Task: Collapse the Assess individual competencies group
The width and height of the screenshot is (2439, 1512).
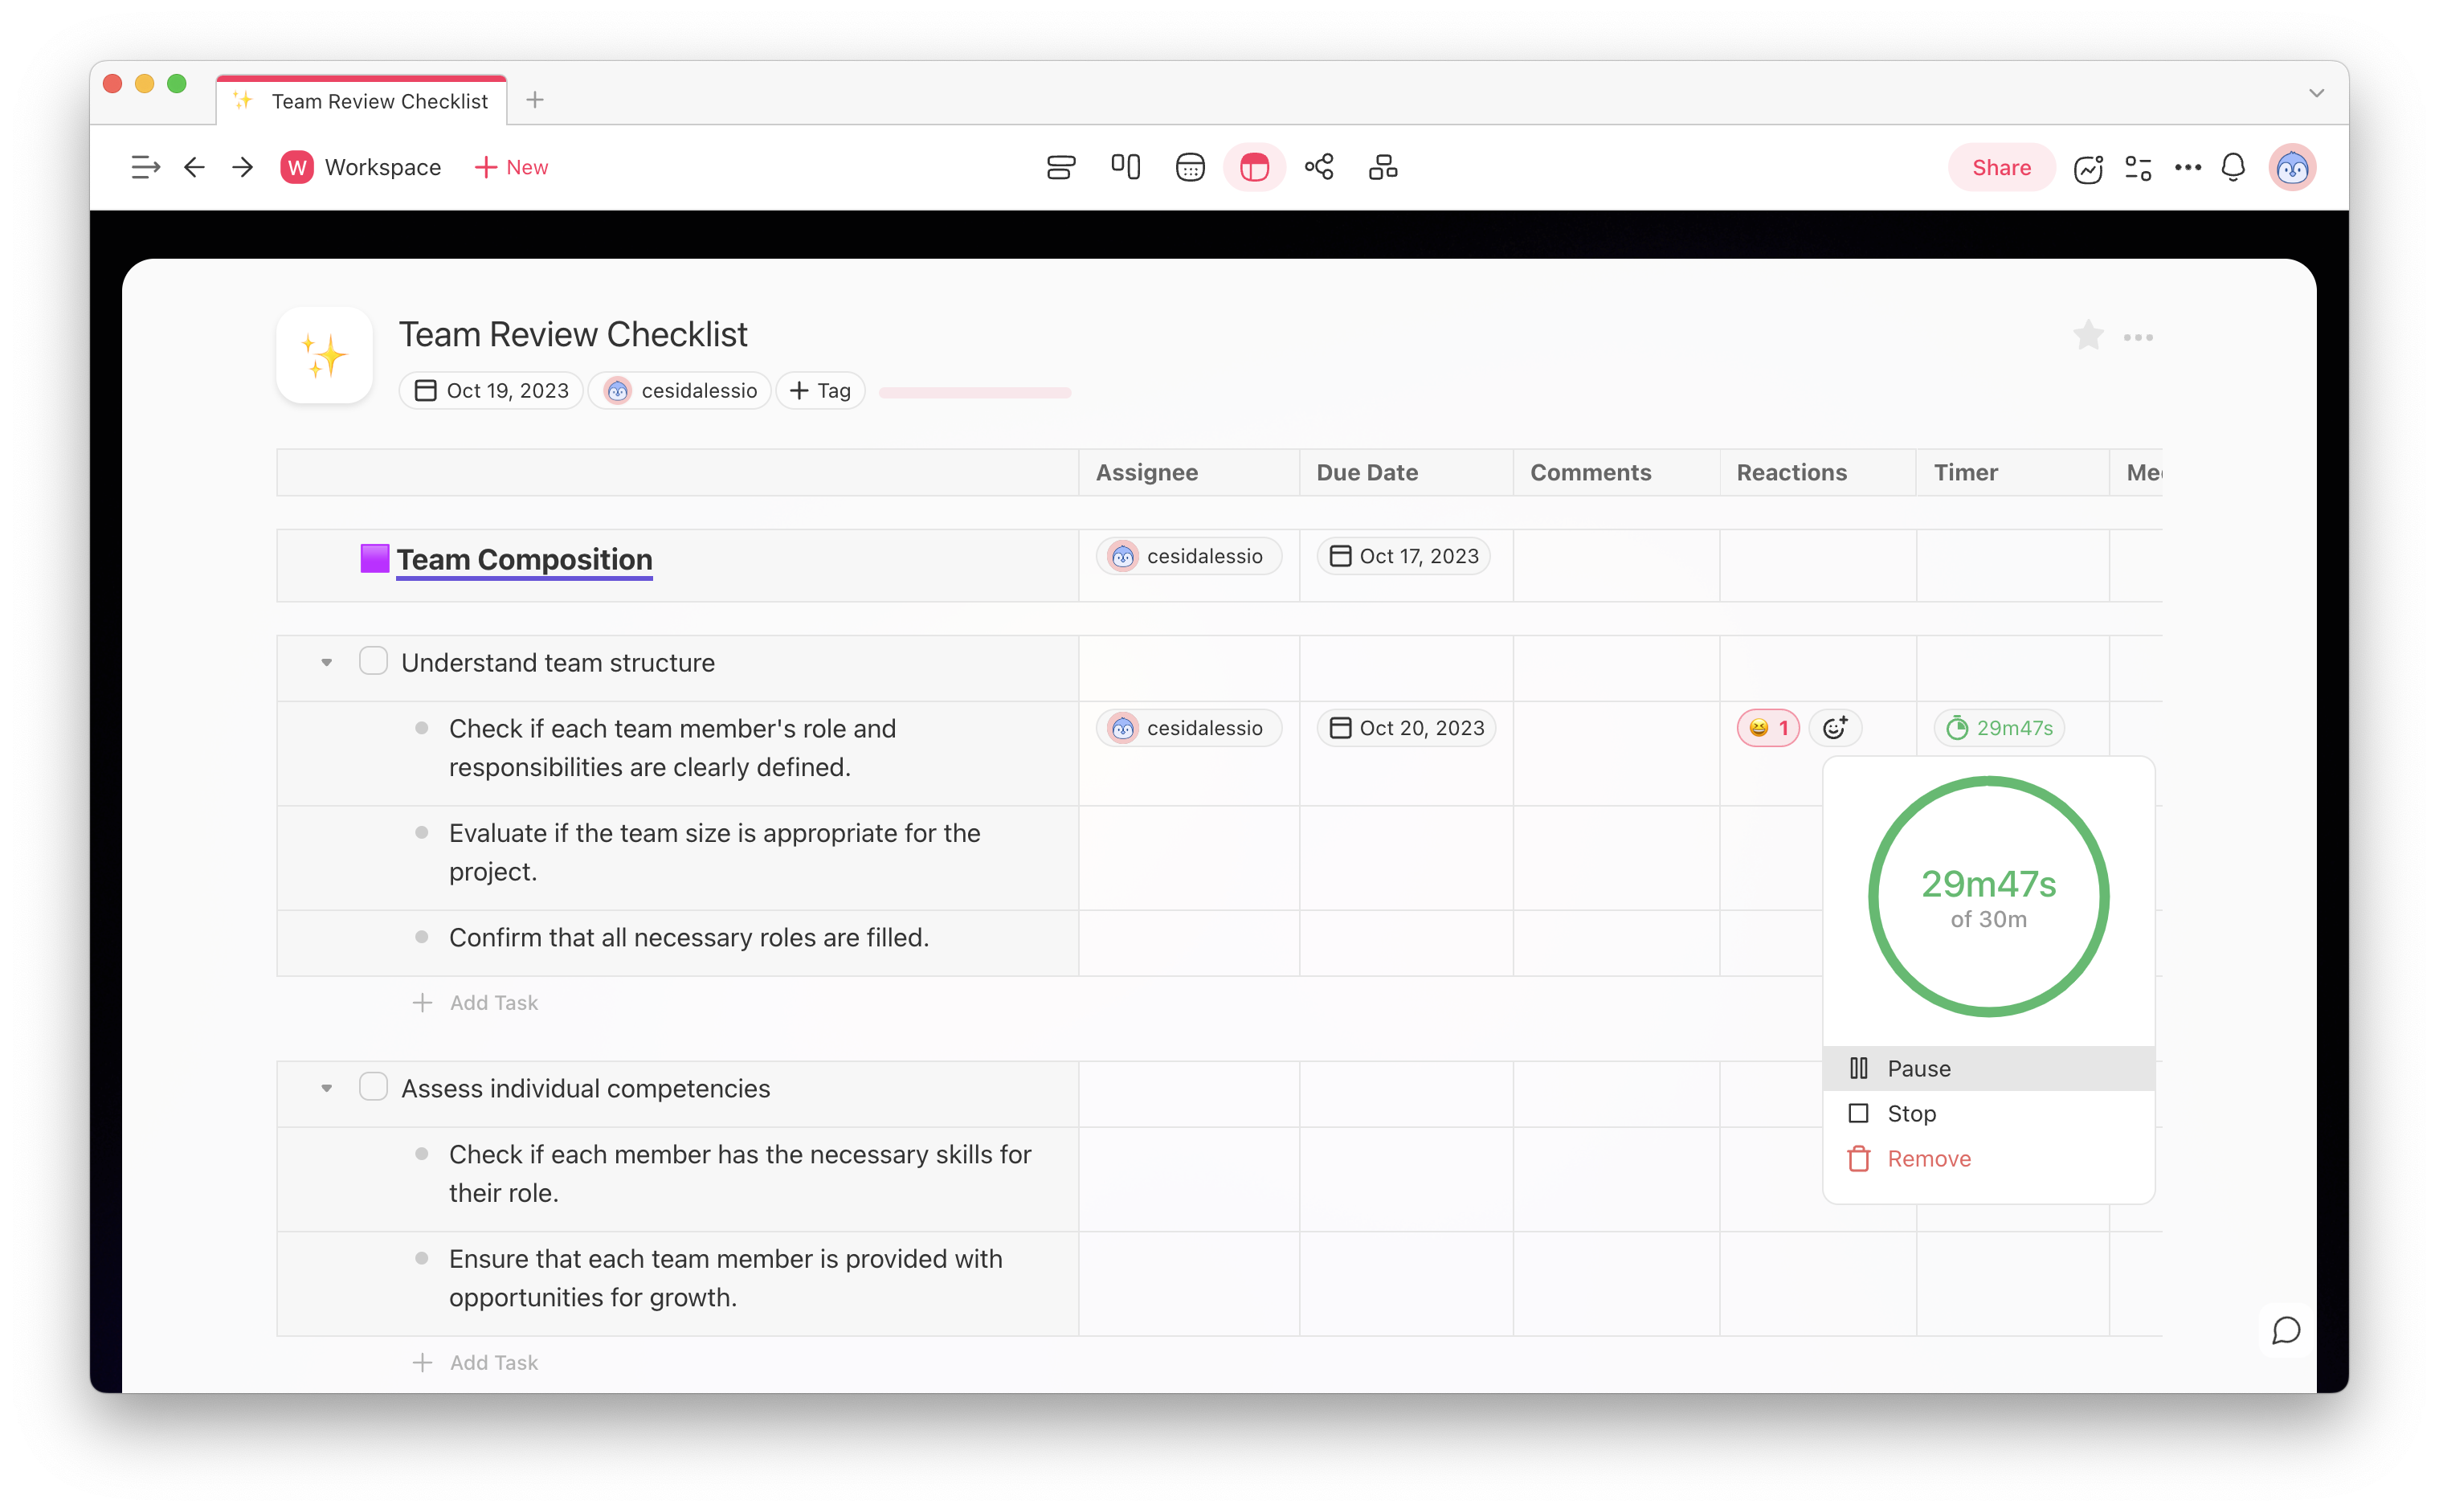Action: click(x=326, y=1088)
